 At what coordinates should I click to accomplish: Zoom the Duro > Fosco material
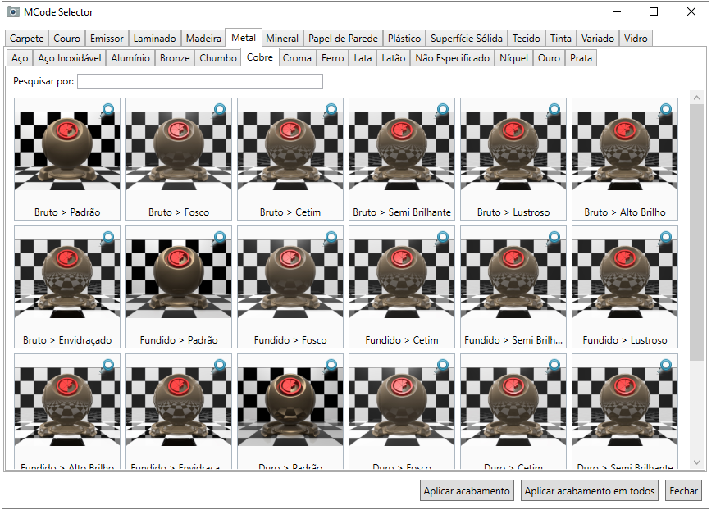tap(442, 366)
